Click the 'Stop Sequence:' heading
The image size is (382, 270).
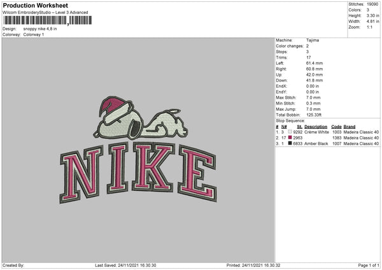tap(290, 121)
